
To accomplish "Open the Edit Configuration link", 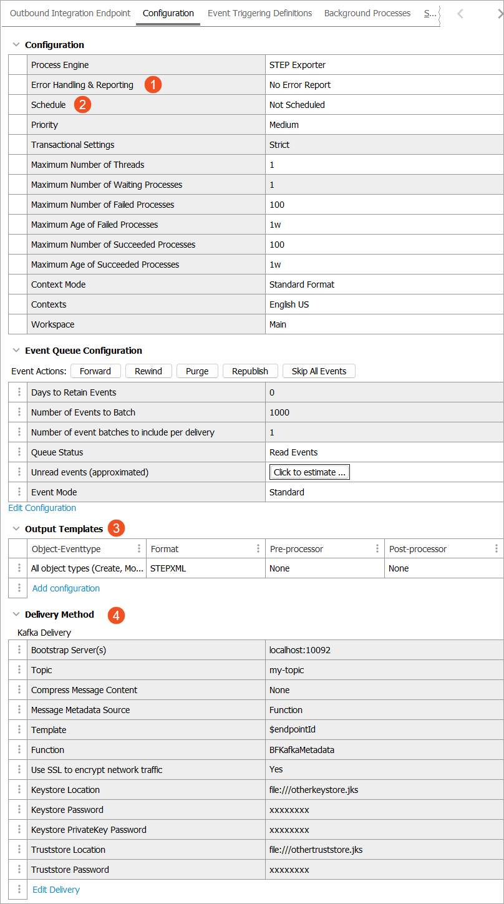I will click(42, 508).
